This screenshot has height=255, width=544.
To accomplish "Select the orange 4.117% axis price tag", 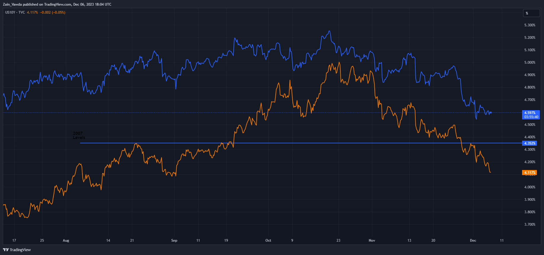I will click(529, 173).
